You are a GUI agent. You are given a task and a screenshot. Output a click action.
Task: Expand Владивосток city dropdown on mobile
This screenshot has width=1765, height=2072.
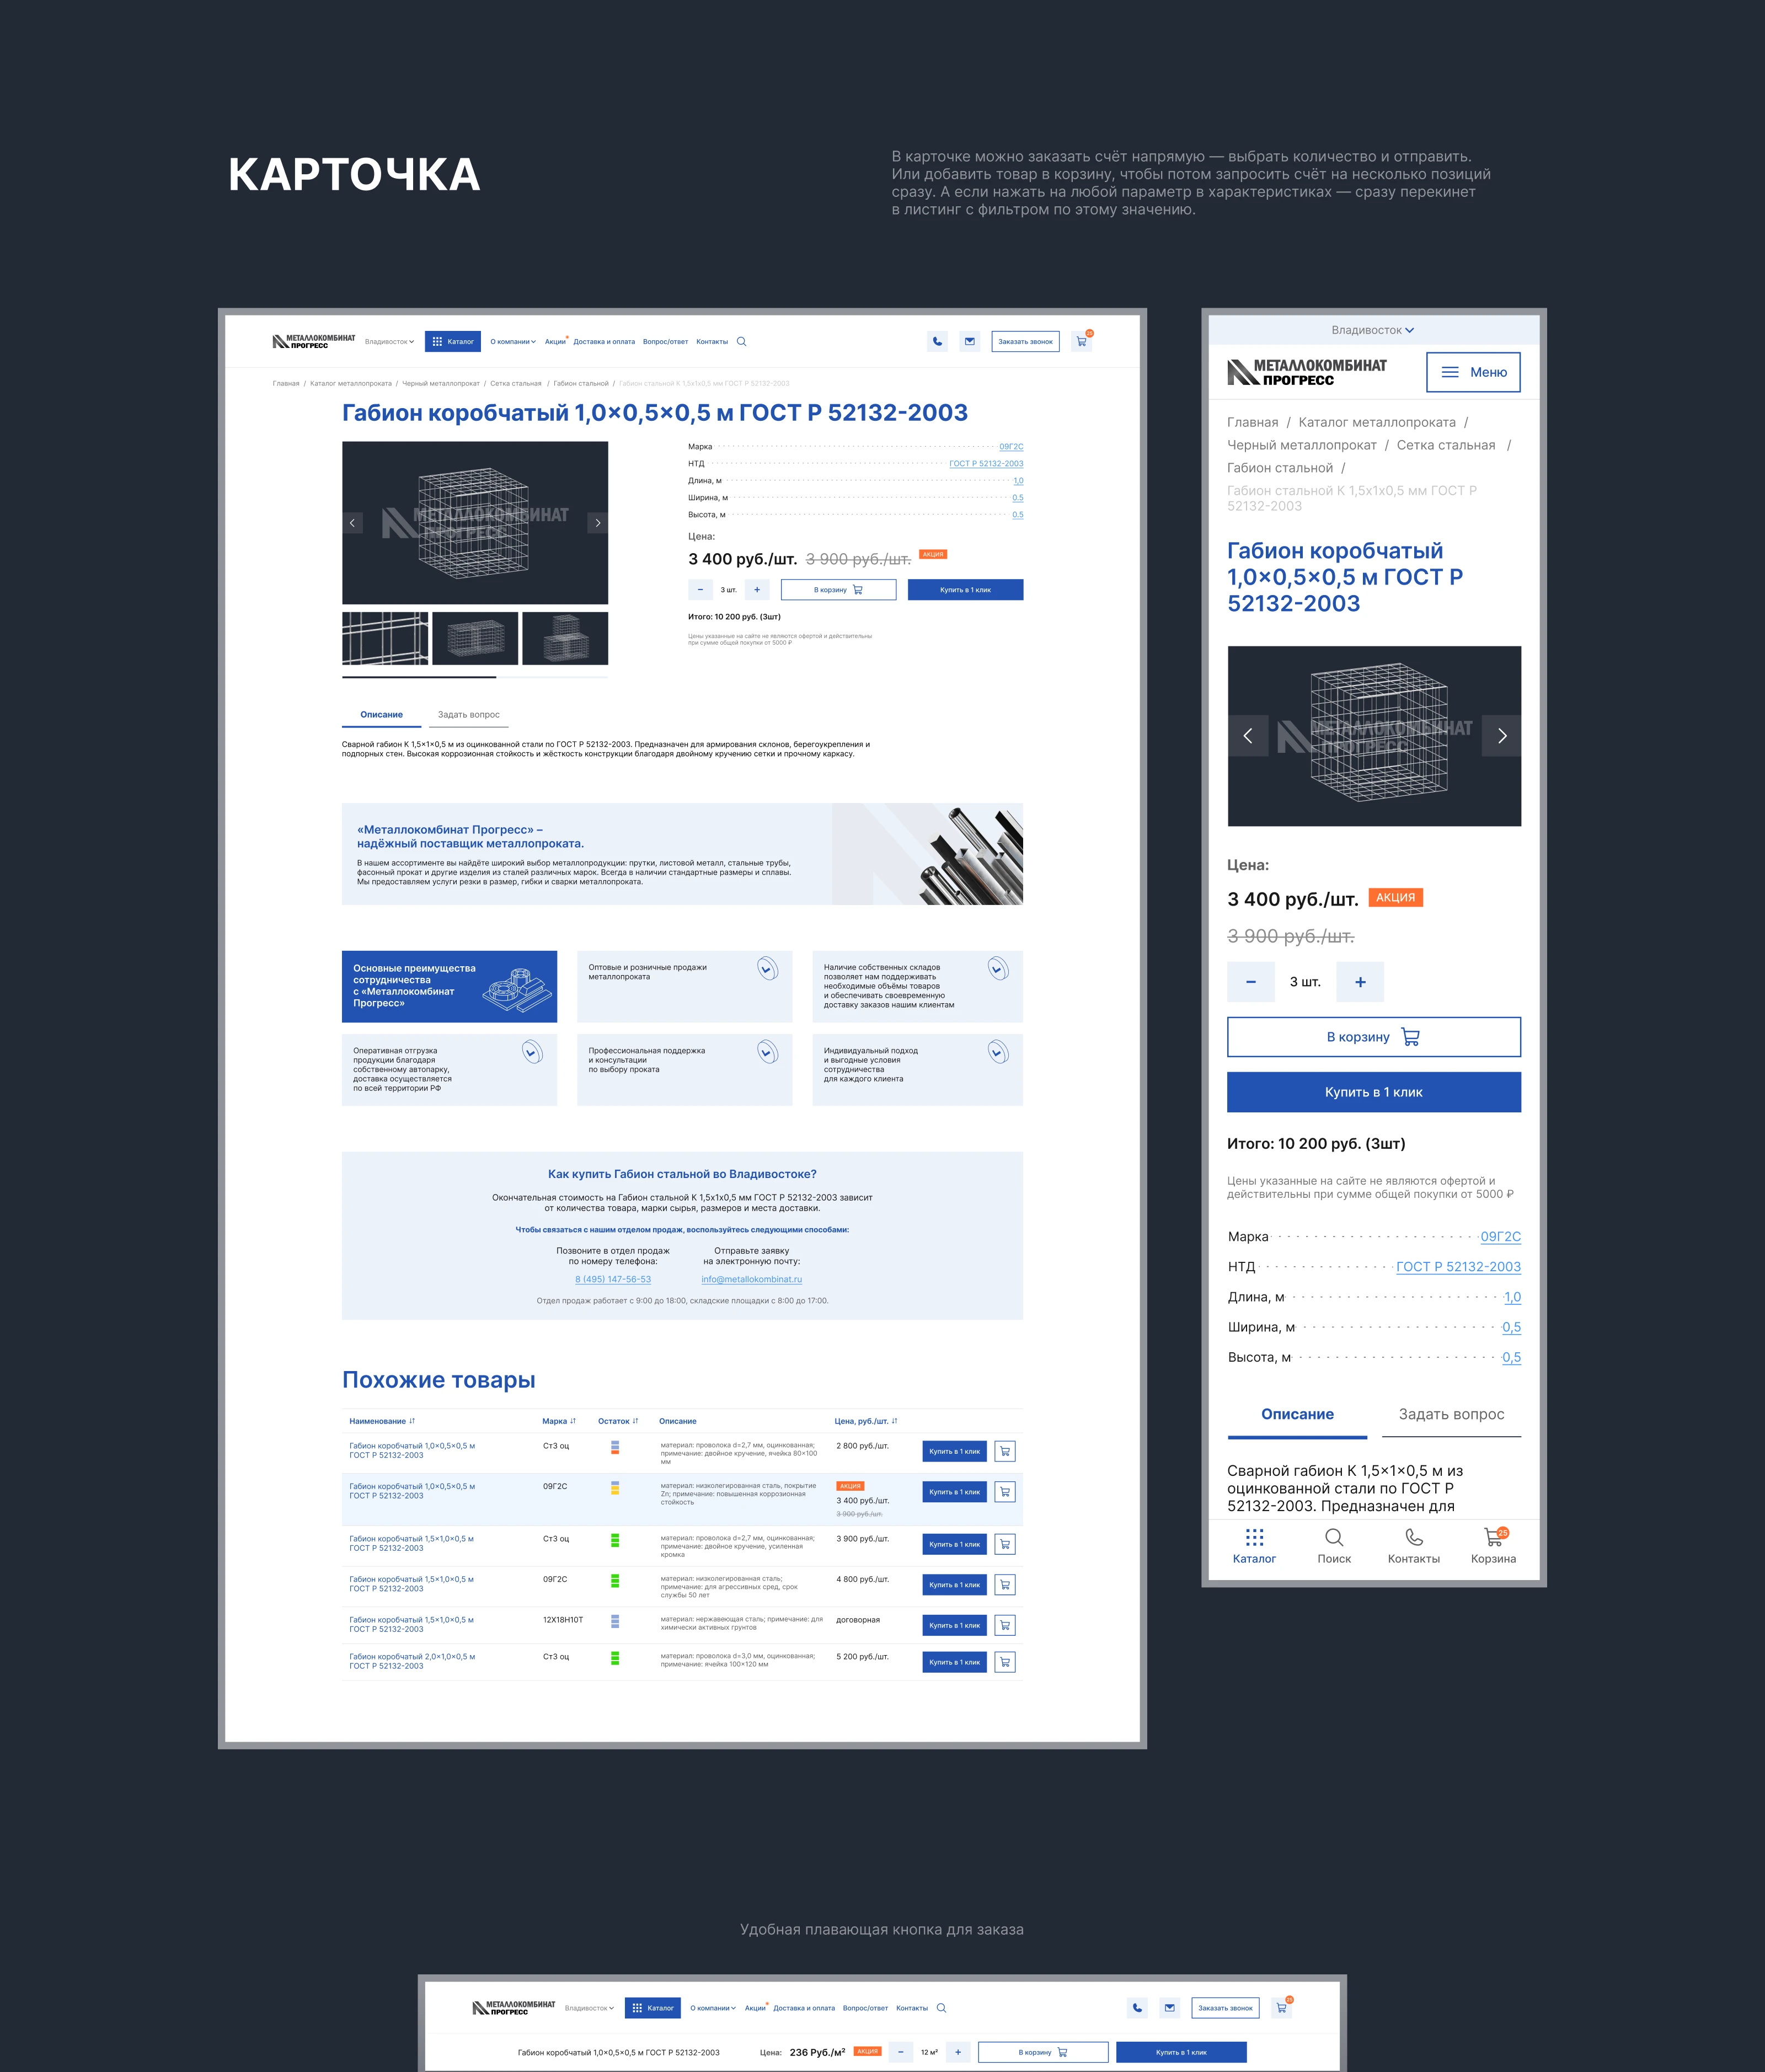1373,330
